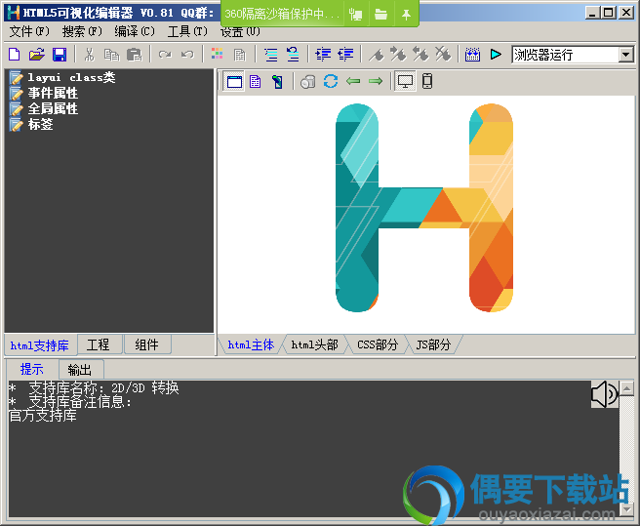Expand the 全局属性 tree item
640x526 pixels.
(44, 108)
